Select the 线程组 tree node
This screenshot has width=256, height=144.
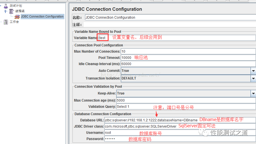20,11
